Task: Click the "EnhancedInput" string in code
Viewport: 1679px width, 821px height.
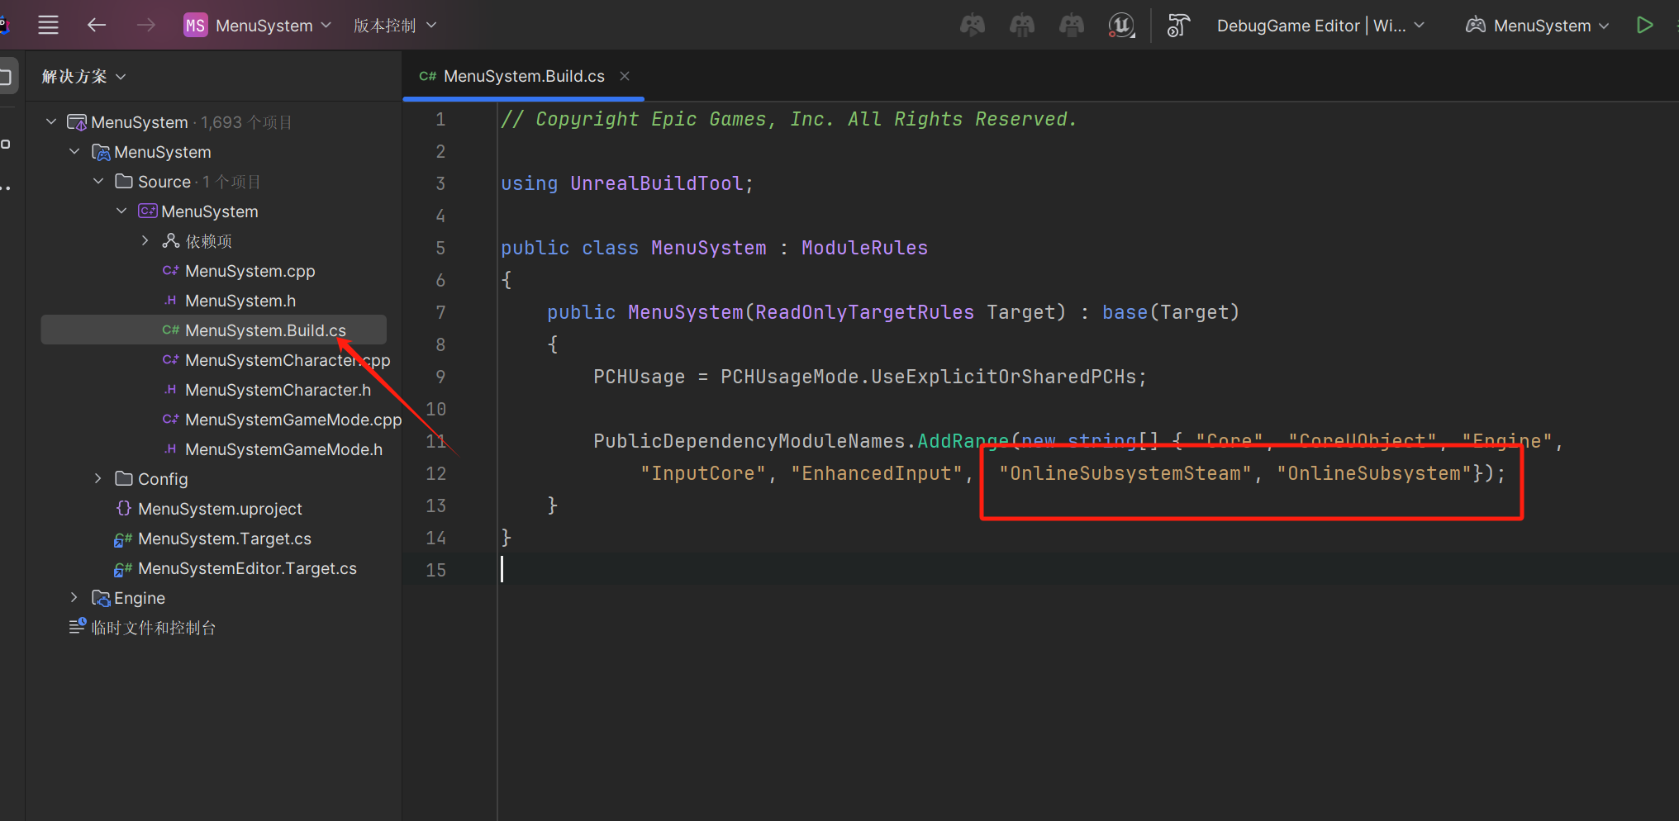Action: pyautogui.click(x=876, y=473)
